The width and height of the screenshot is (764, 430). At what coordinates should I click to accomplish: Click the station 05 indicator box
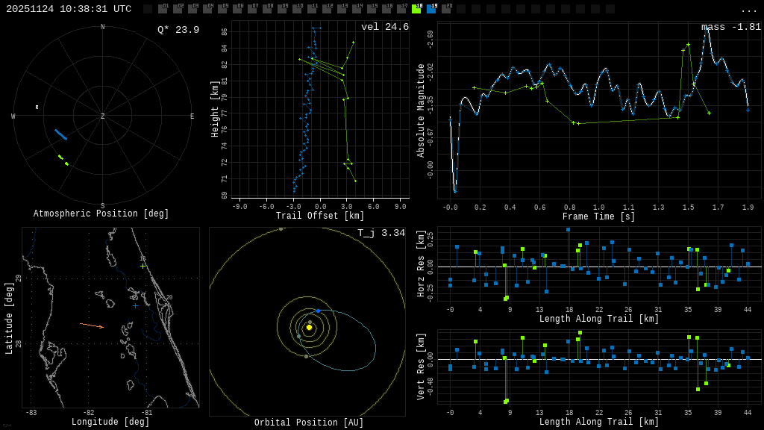222,9
